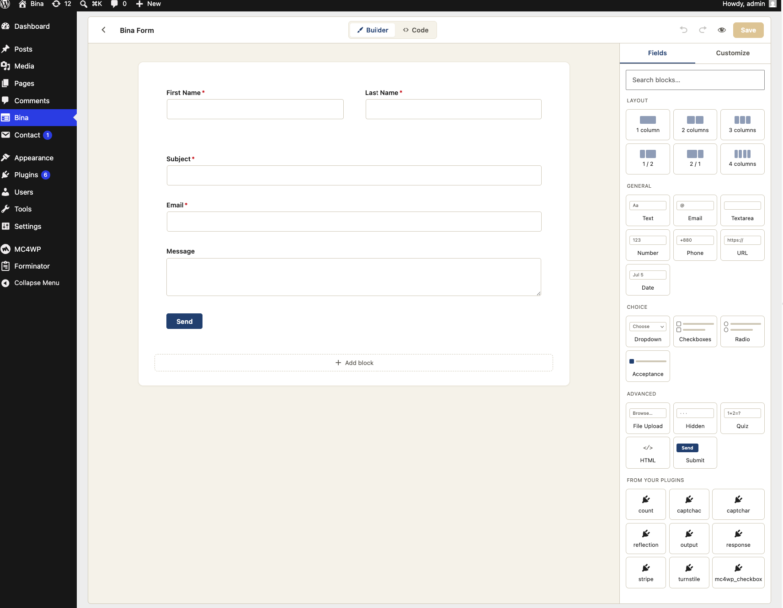The height and width of the screenshot is (608, 783).
Task: Insert an HTML block
Action: coord(648,453)
